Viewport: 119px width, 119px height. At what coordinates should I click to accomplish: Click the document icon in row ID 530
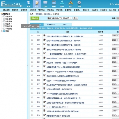(44, 71)
